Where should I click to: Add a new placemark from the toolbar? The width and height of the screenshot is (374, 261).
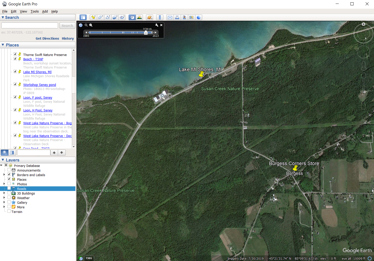coord(93,17)
